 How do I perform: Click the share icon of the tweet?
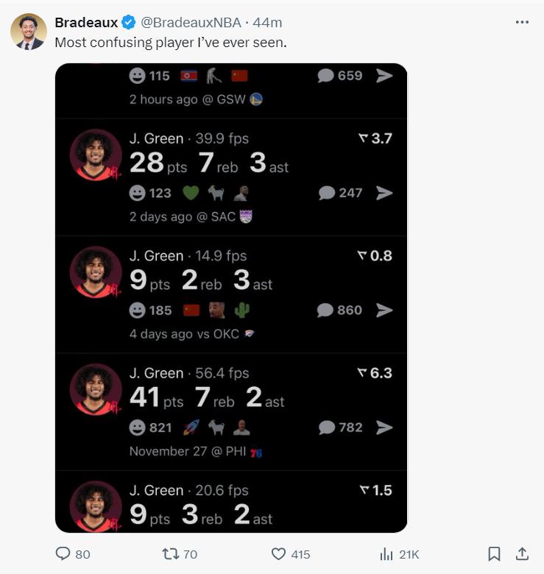click(x=522, y=554)
